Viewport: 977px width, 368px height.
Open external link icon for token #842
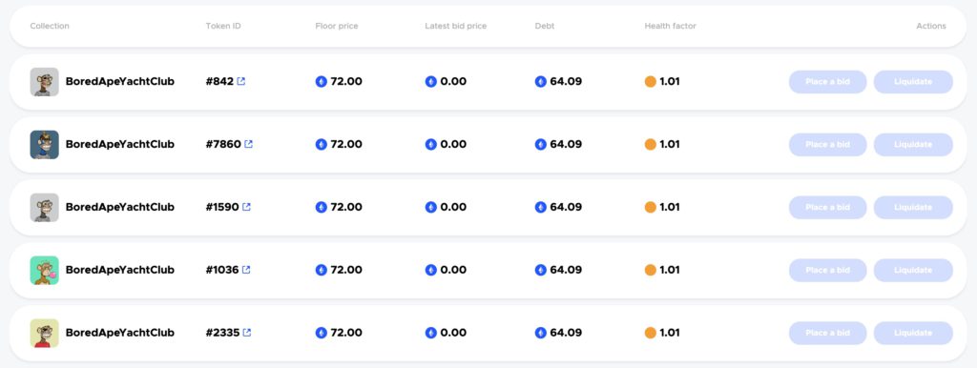[241, 82]
